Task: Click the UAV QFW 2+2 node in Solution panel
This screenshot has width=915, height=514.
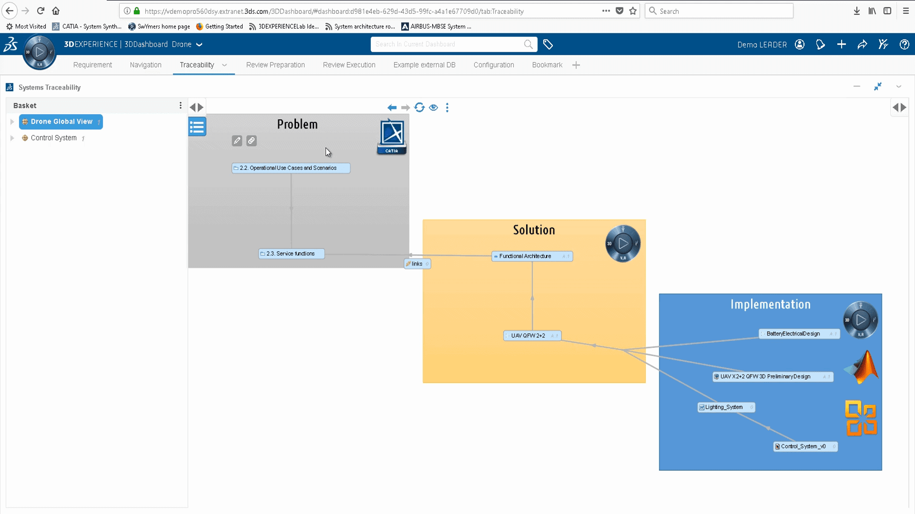Action: click(532, 335)
